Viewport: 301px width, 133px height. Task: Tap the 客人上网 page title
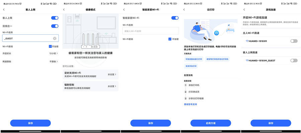(30, 10)
